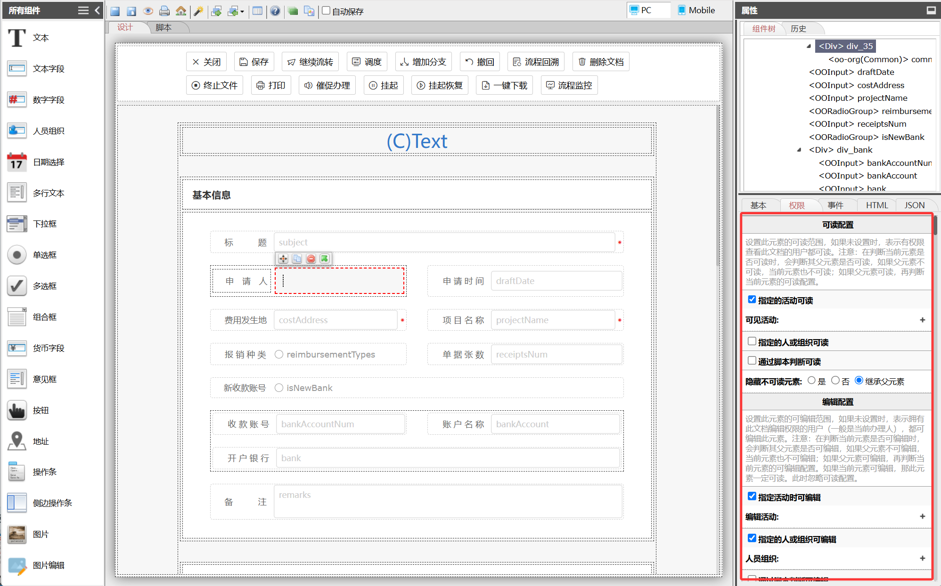
Task: Select 是 for 隐藏不可读元素
Action: click(811, 381)
